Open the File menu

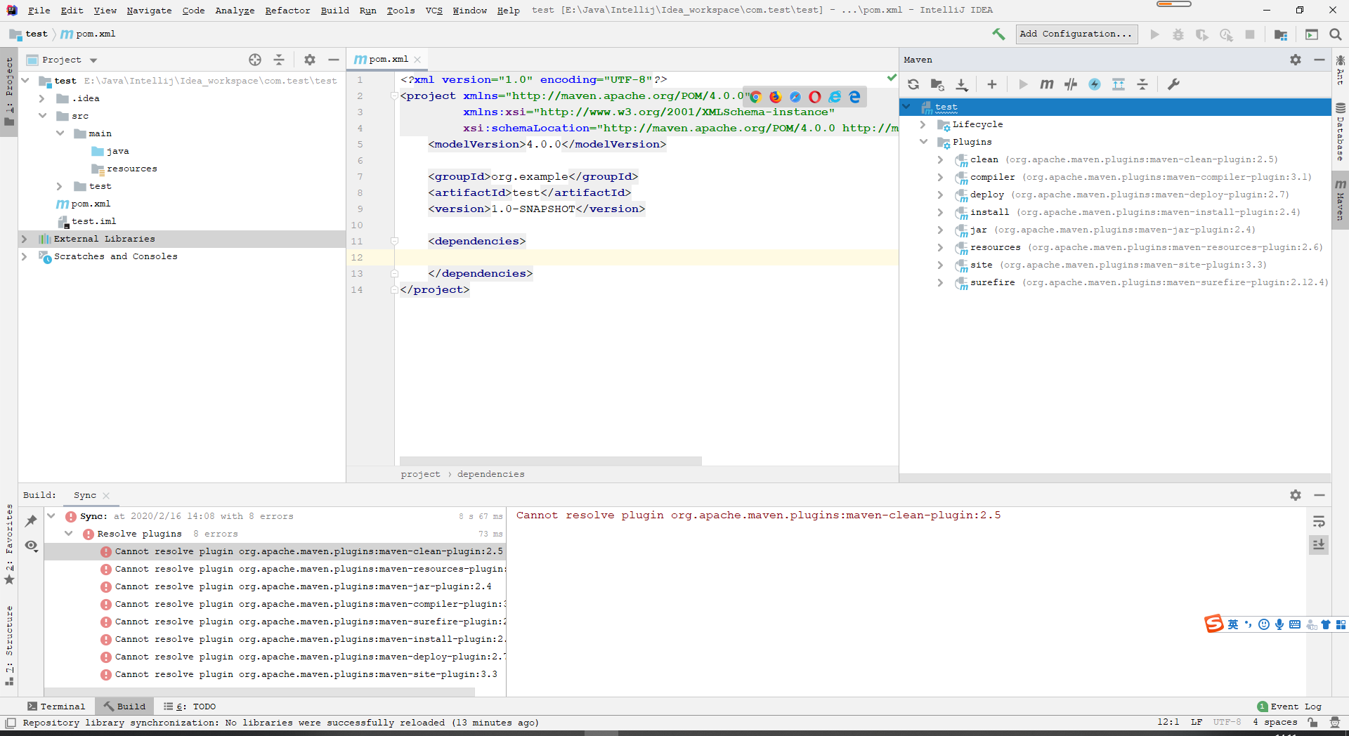point(39,10)
